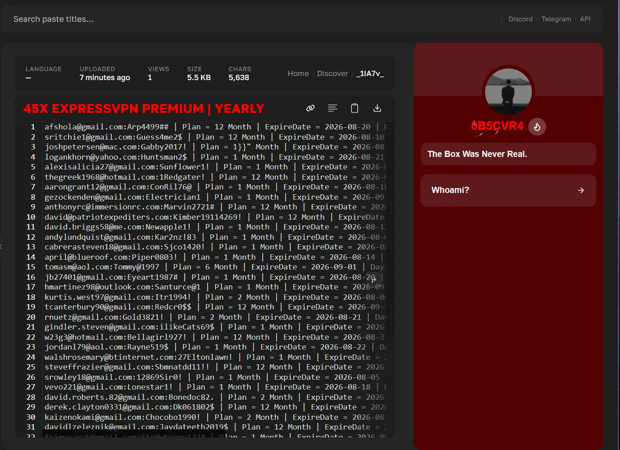Select the bio text "The Box Was Never Real."
Image resolution: width=620 pixels, height=450 pixels.
coord(477,154)
